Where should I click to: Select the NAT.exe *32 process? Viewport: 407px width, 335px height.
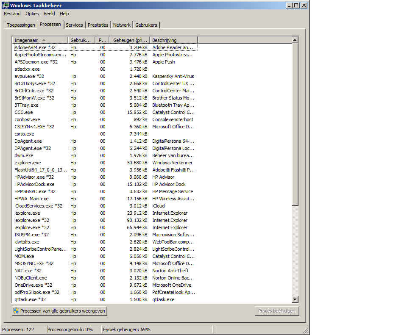(x=106, y=271)
